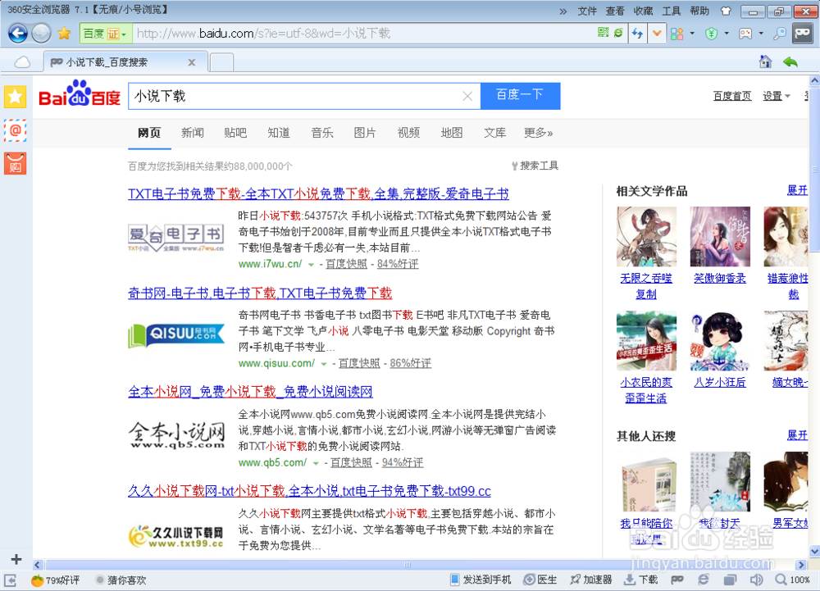Image resolution: width=820 pixels, height=591 pixels.
Task: Click the yellow favorites star on left sidebar
Action: (15, 97)
